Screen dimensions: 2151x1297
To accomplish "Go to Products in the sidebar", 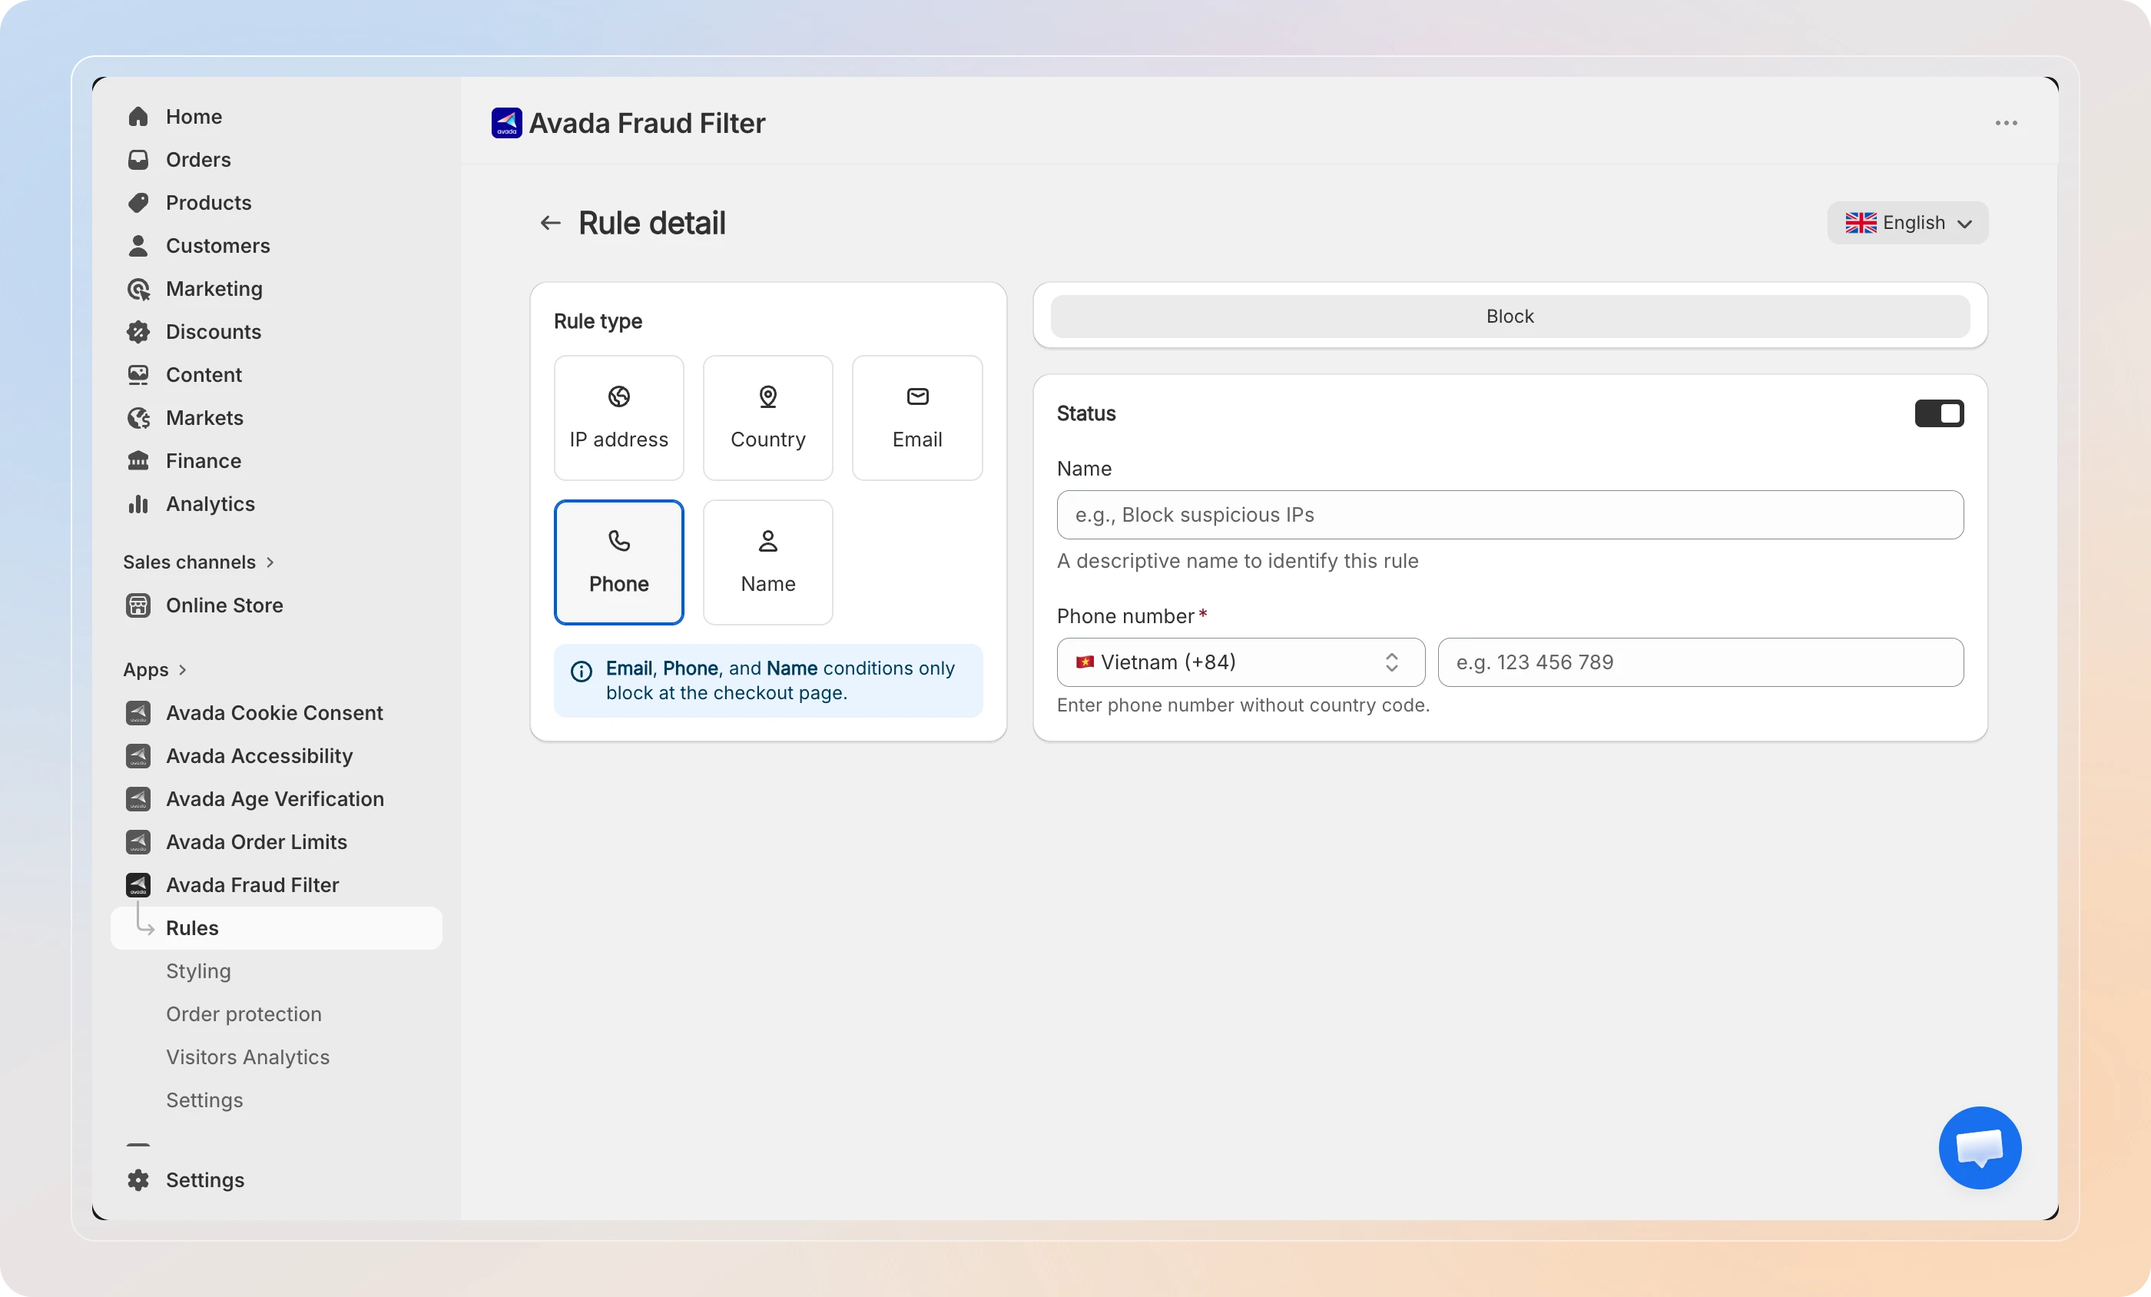I will [209, 203].
